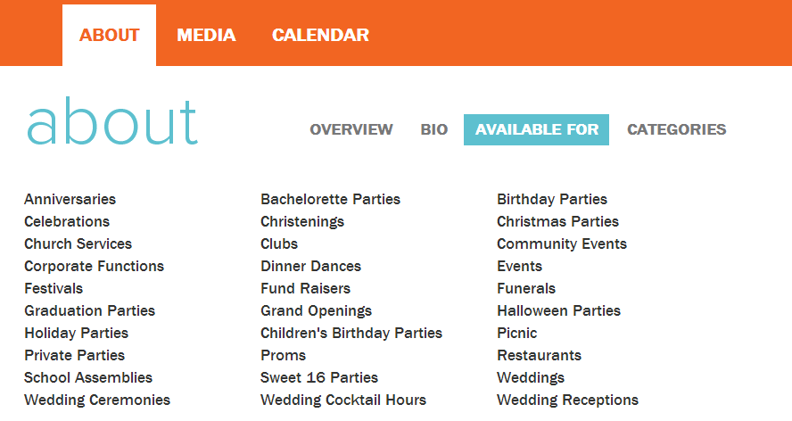Open the Bachelorette Parties link
This screenshot has width=792, height=421.
point(330,199)
